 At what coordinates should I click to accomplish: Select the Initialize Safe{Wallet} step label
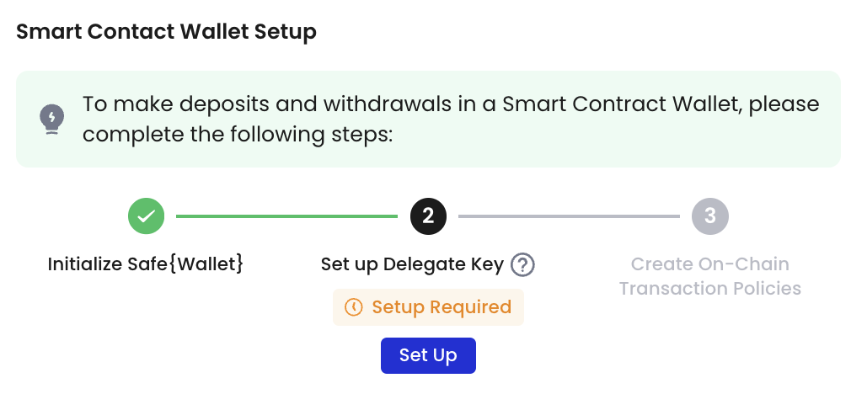point(146,264)
